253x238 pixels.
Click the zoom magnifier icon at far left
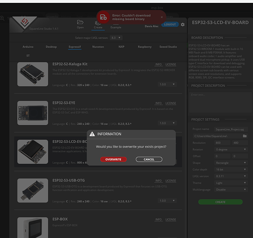(x=2, y=18)
